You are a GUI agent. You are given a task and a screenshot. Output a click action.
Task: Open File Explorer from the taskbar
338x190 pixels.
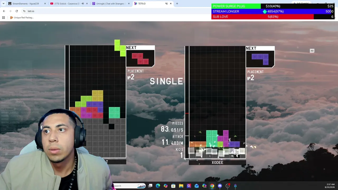click(x=181, y=186)
